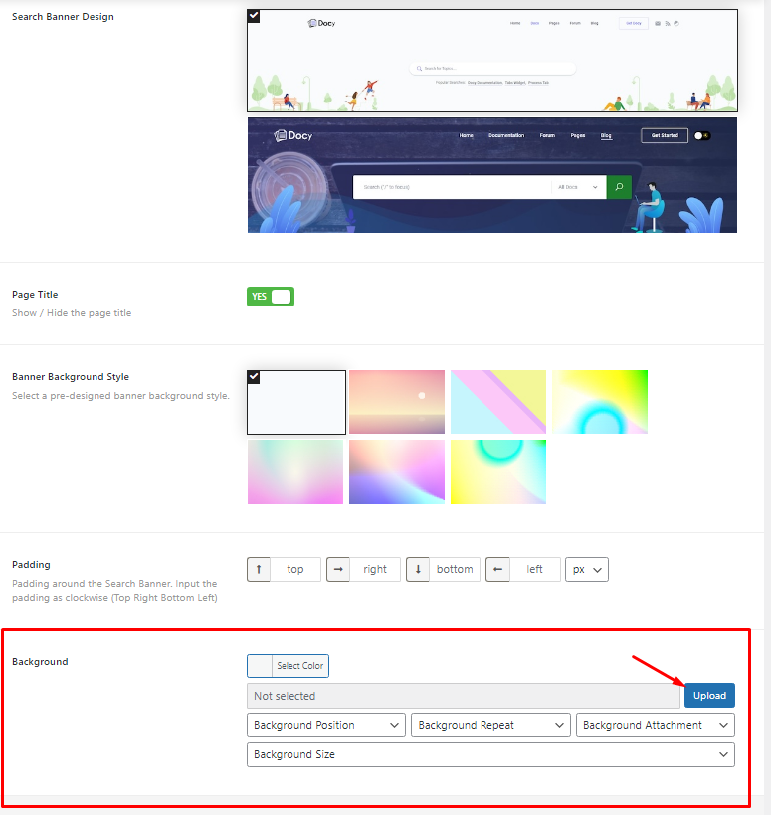Choose the yellow-green background with cyan ring

click(x=600, y=402)
